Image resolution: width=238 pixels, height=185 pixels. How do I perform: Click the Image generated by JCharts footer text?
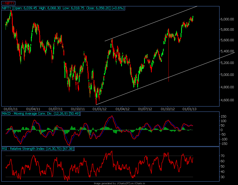point(120,183)
